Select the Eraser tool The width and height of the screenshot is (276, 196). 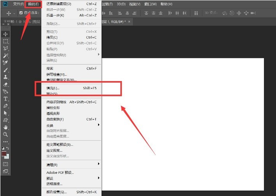coord(5,85)
